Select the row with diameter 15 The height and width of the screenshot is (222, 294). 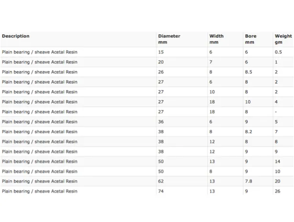pyautogui.click(x=147, y=52)
